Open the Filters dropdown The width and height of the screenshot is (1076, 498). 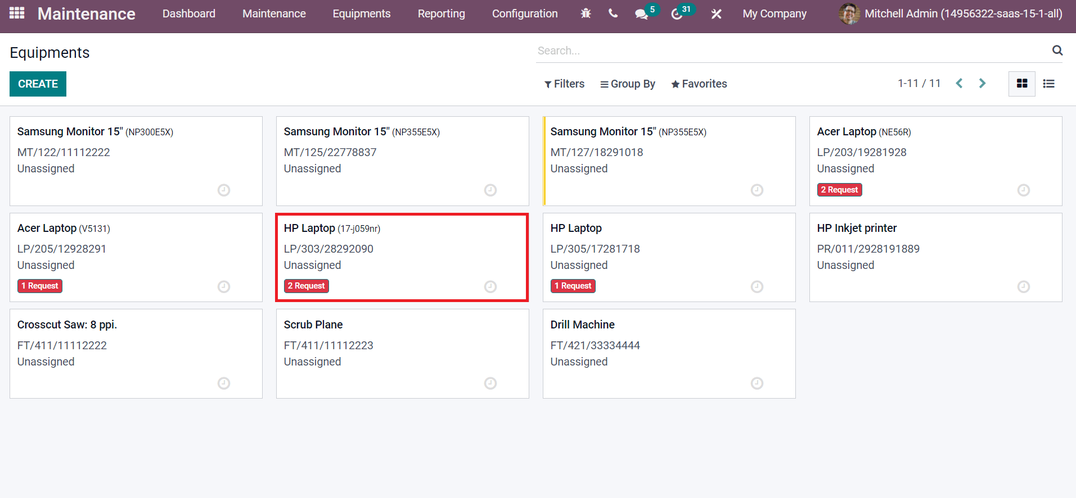click(x=564, y=84)
